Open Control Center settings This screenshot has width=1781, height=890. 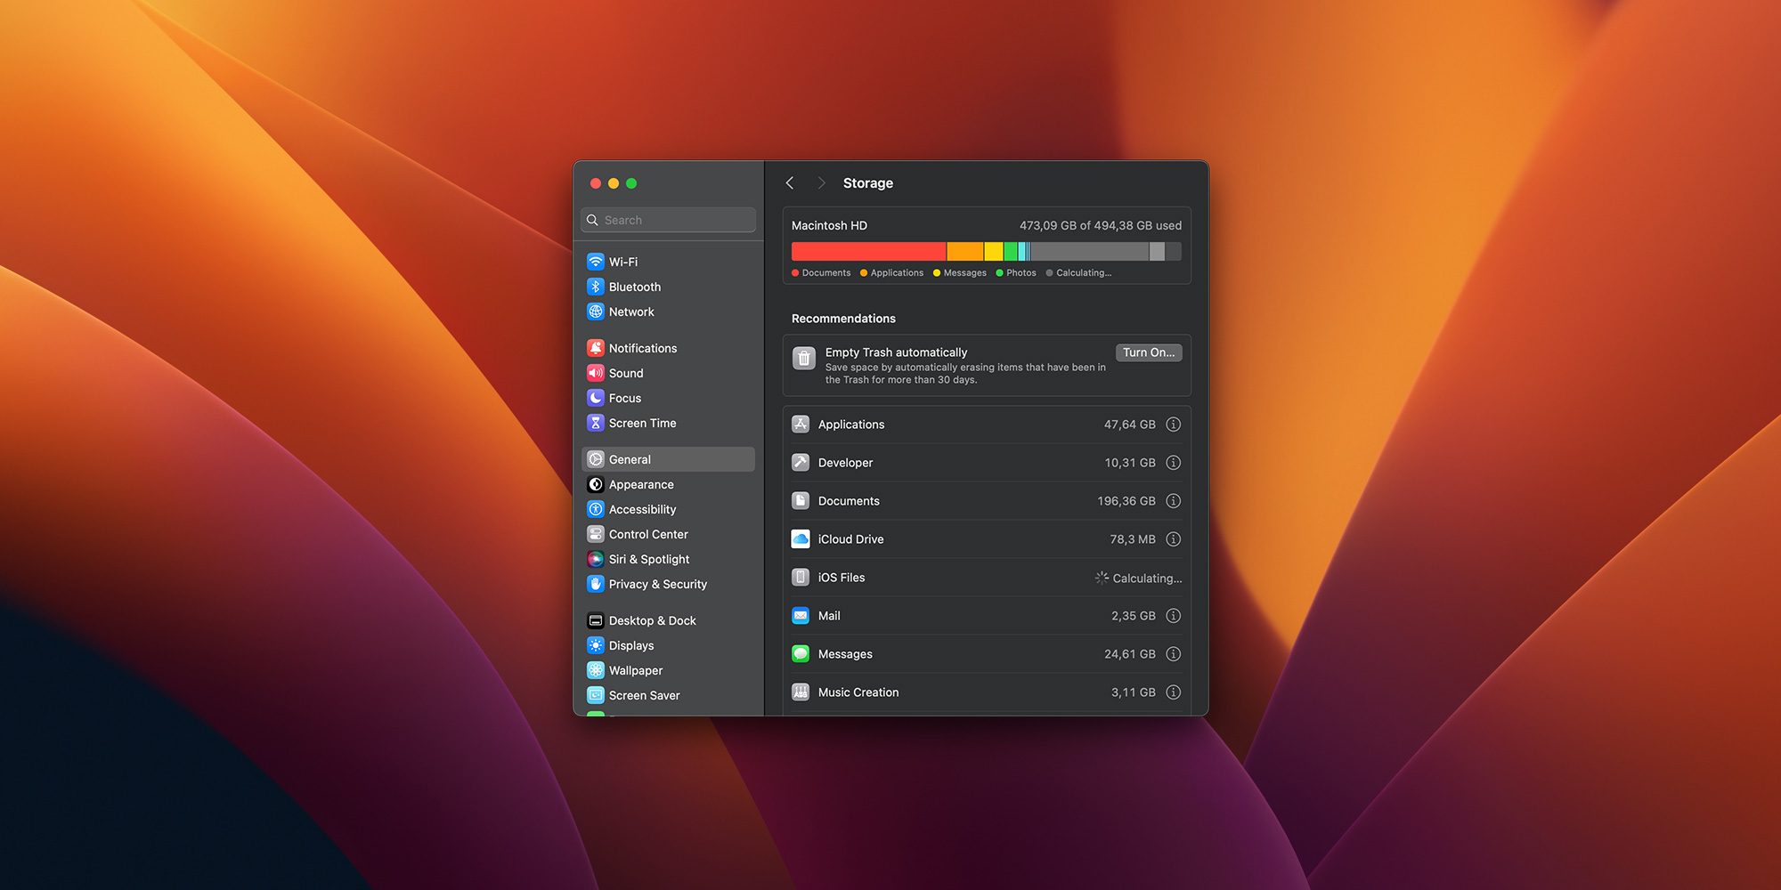647,534
